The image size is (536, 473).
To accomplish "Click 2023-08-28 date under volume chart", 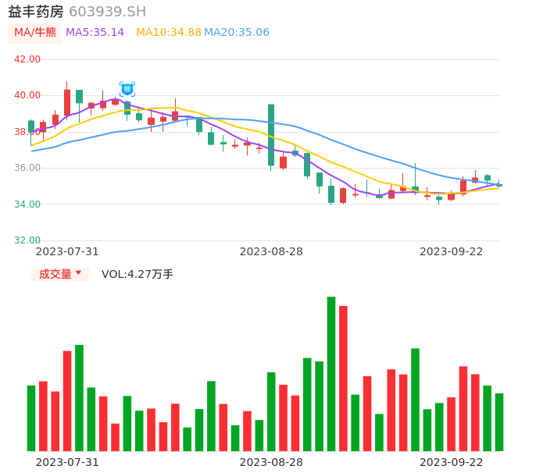I will point(271,462).
